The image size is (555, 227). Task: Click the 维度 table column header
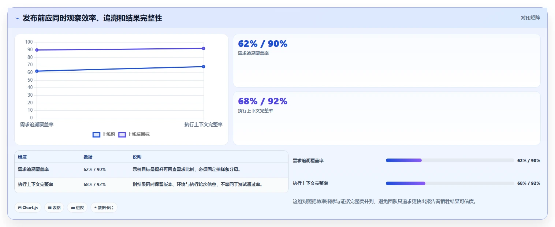point(22,157)
